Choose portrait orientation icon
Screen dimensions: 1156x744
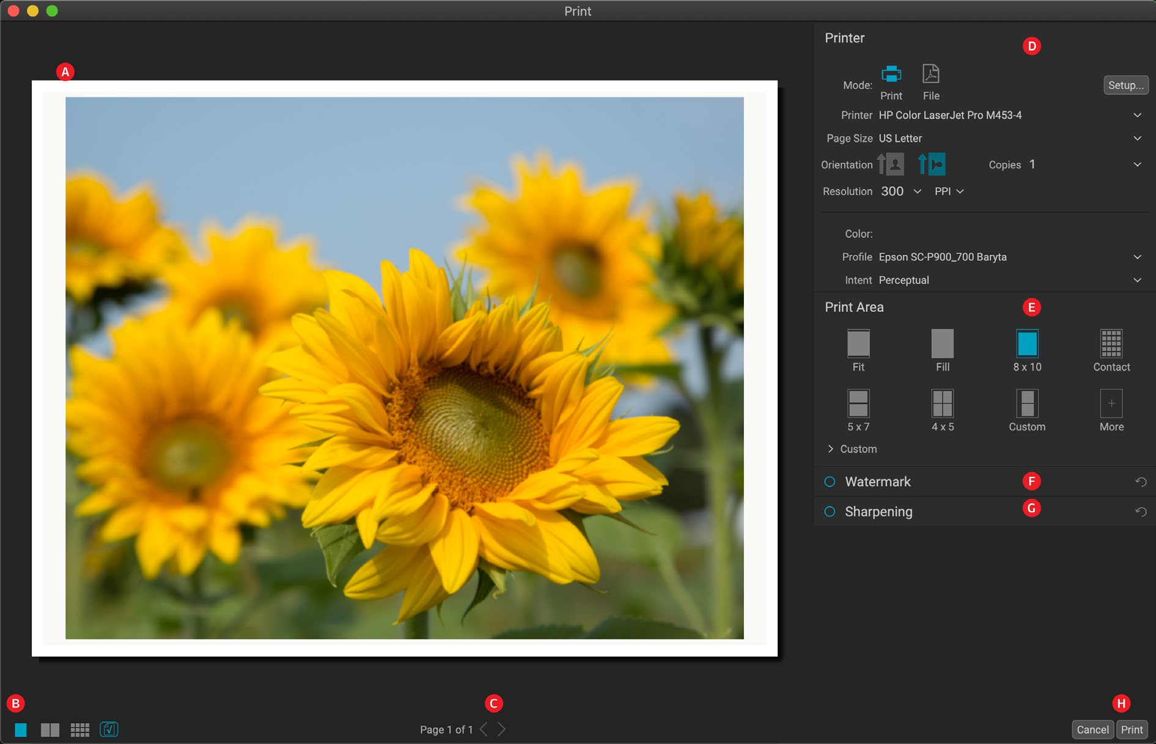[891, 164]
